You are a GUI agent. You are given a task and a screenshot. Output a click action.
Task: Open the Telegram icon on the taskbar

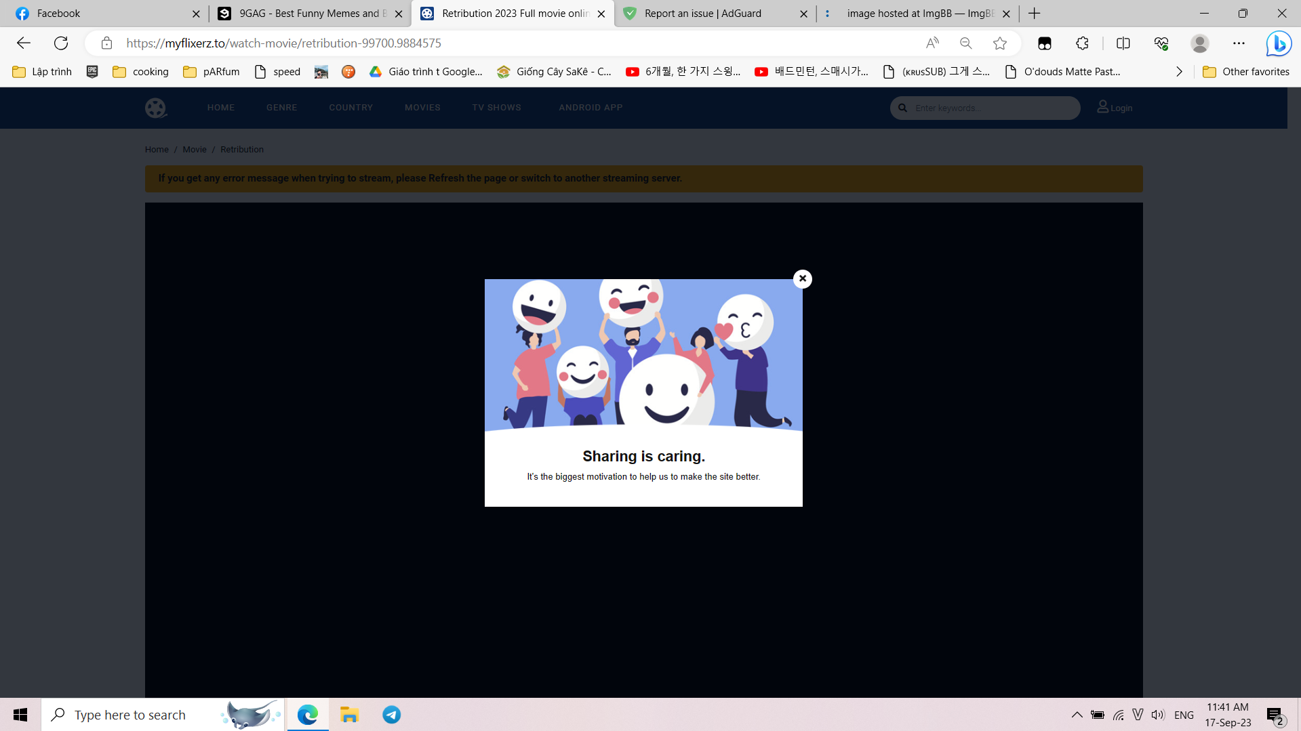(x=391, y=714)
